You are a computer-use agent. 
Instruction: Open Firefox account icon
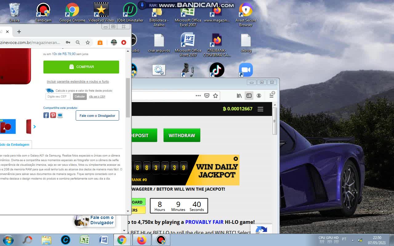(259, 96)
